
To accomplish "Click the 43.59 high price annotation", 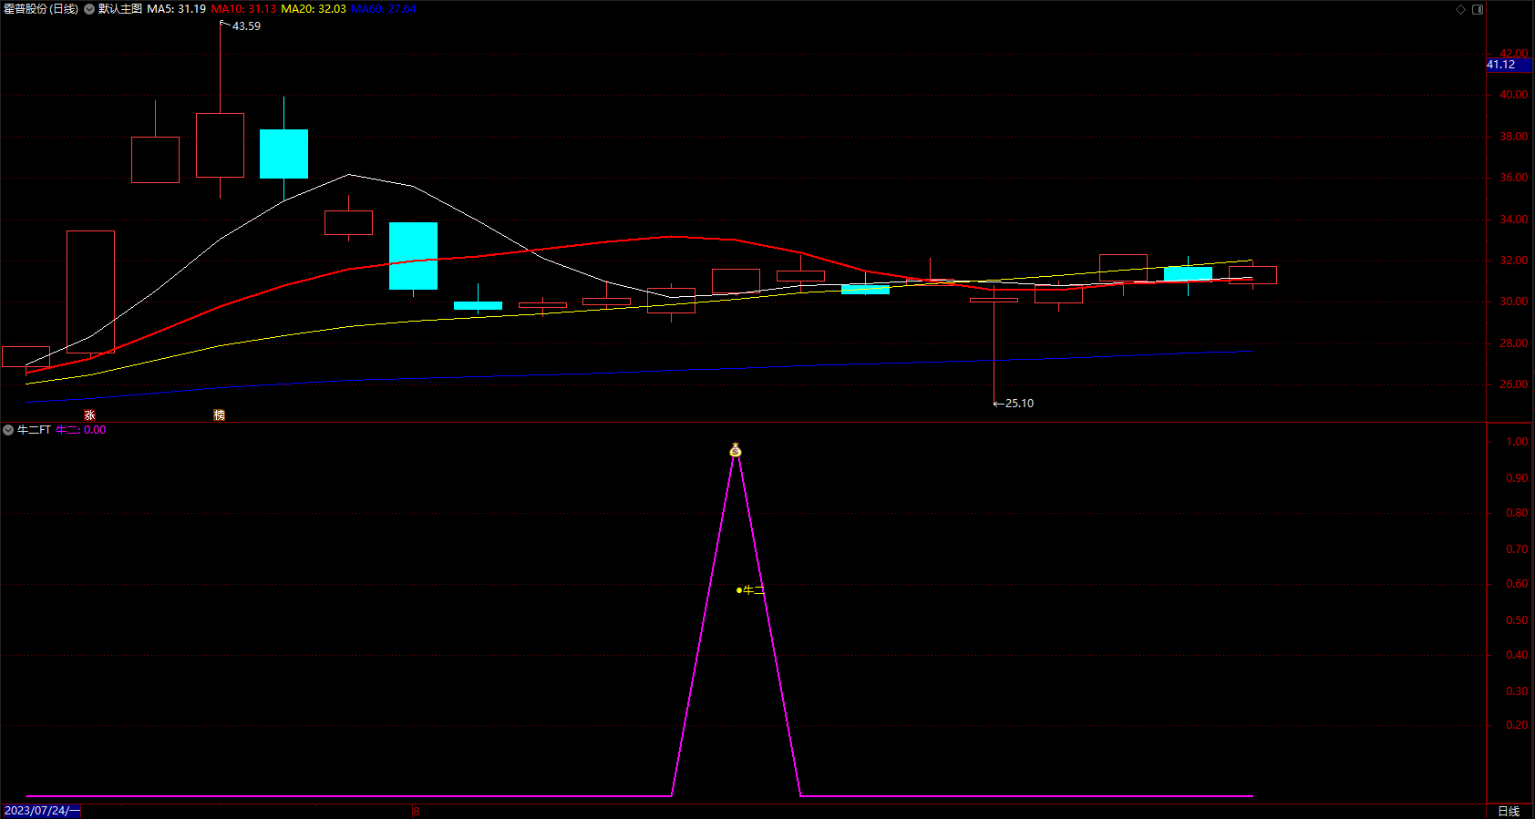I will [246, 26].
